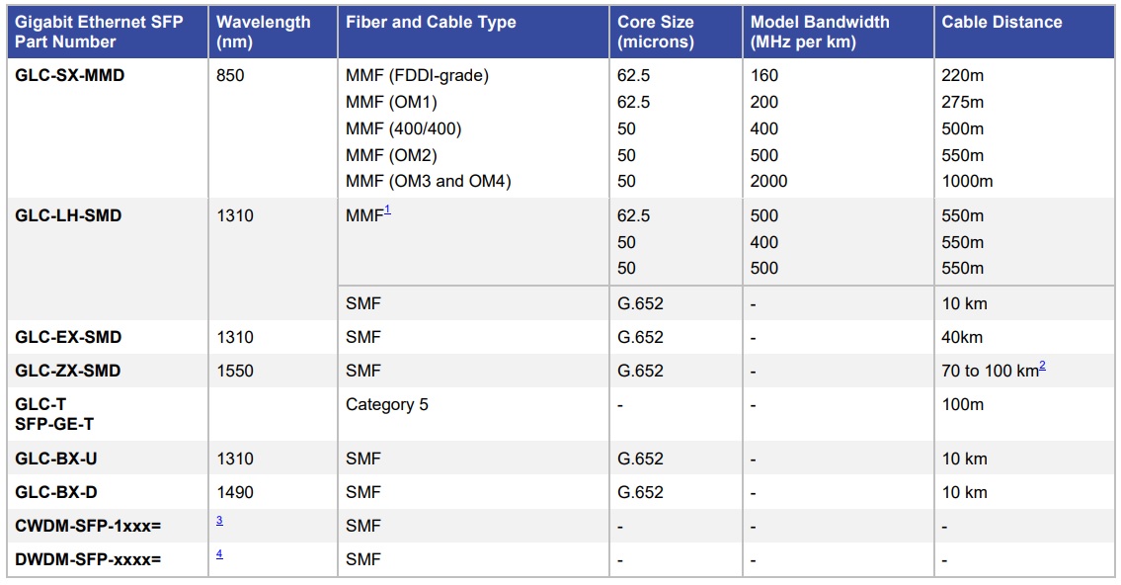The image size is (1121, 585).
Task: Select the 40km cable distance cell
Action: [962, 337]
